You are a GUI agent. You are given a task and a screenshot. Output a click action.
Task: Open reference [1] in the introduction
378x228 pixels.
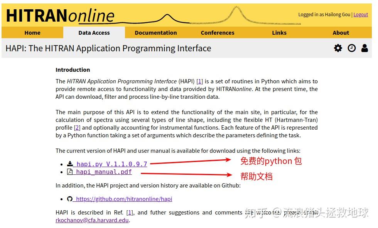[x=199, y=81]
